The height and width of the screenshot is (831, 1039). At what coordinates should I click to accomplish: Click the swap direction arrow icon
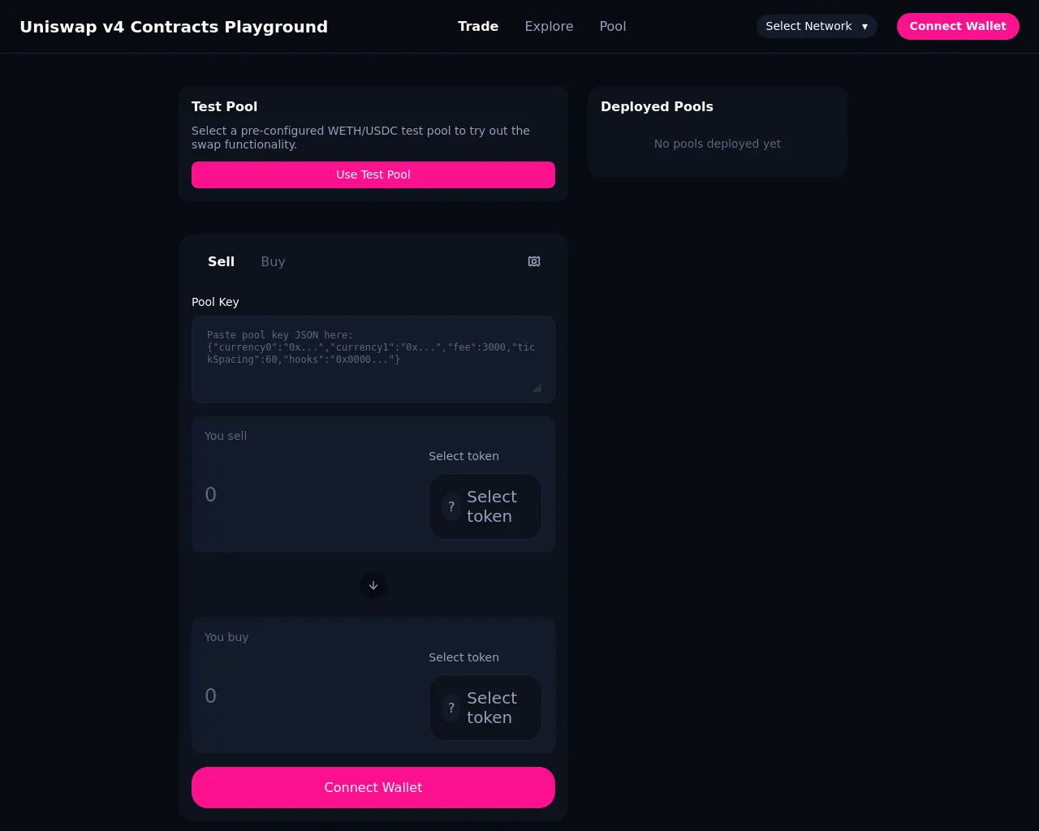pos(373,585)
